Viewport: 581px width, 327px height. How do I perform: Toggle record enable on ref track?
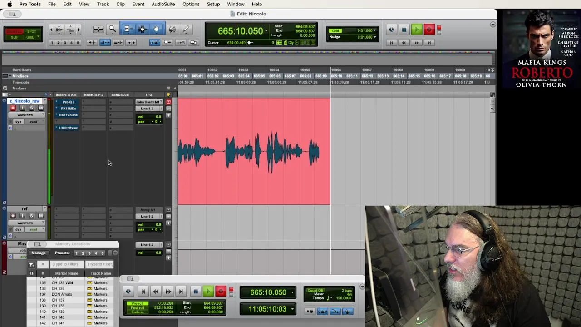13,216
